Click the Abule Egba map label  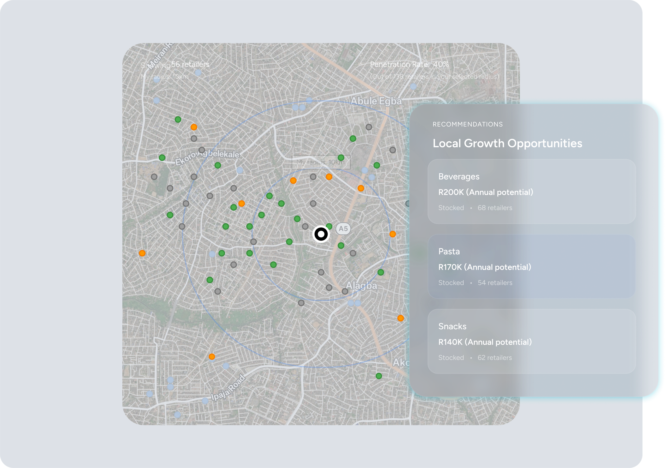pyautogui.click(x=376, y=101)
